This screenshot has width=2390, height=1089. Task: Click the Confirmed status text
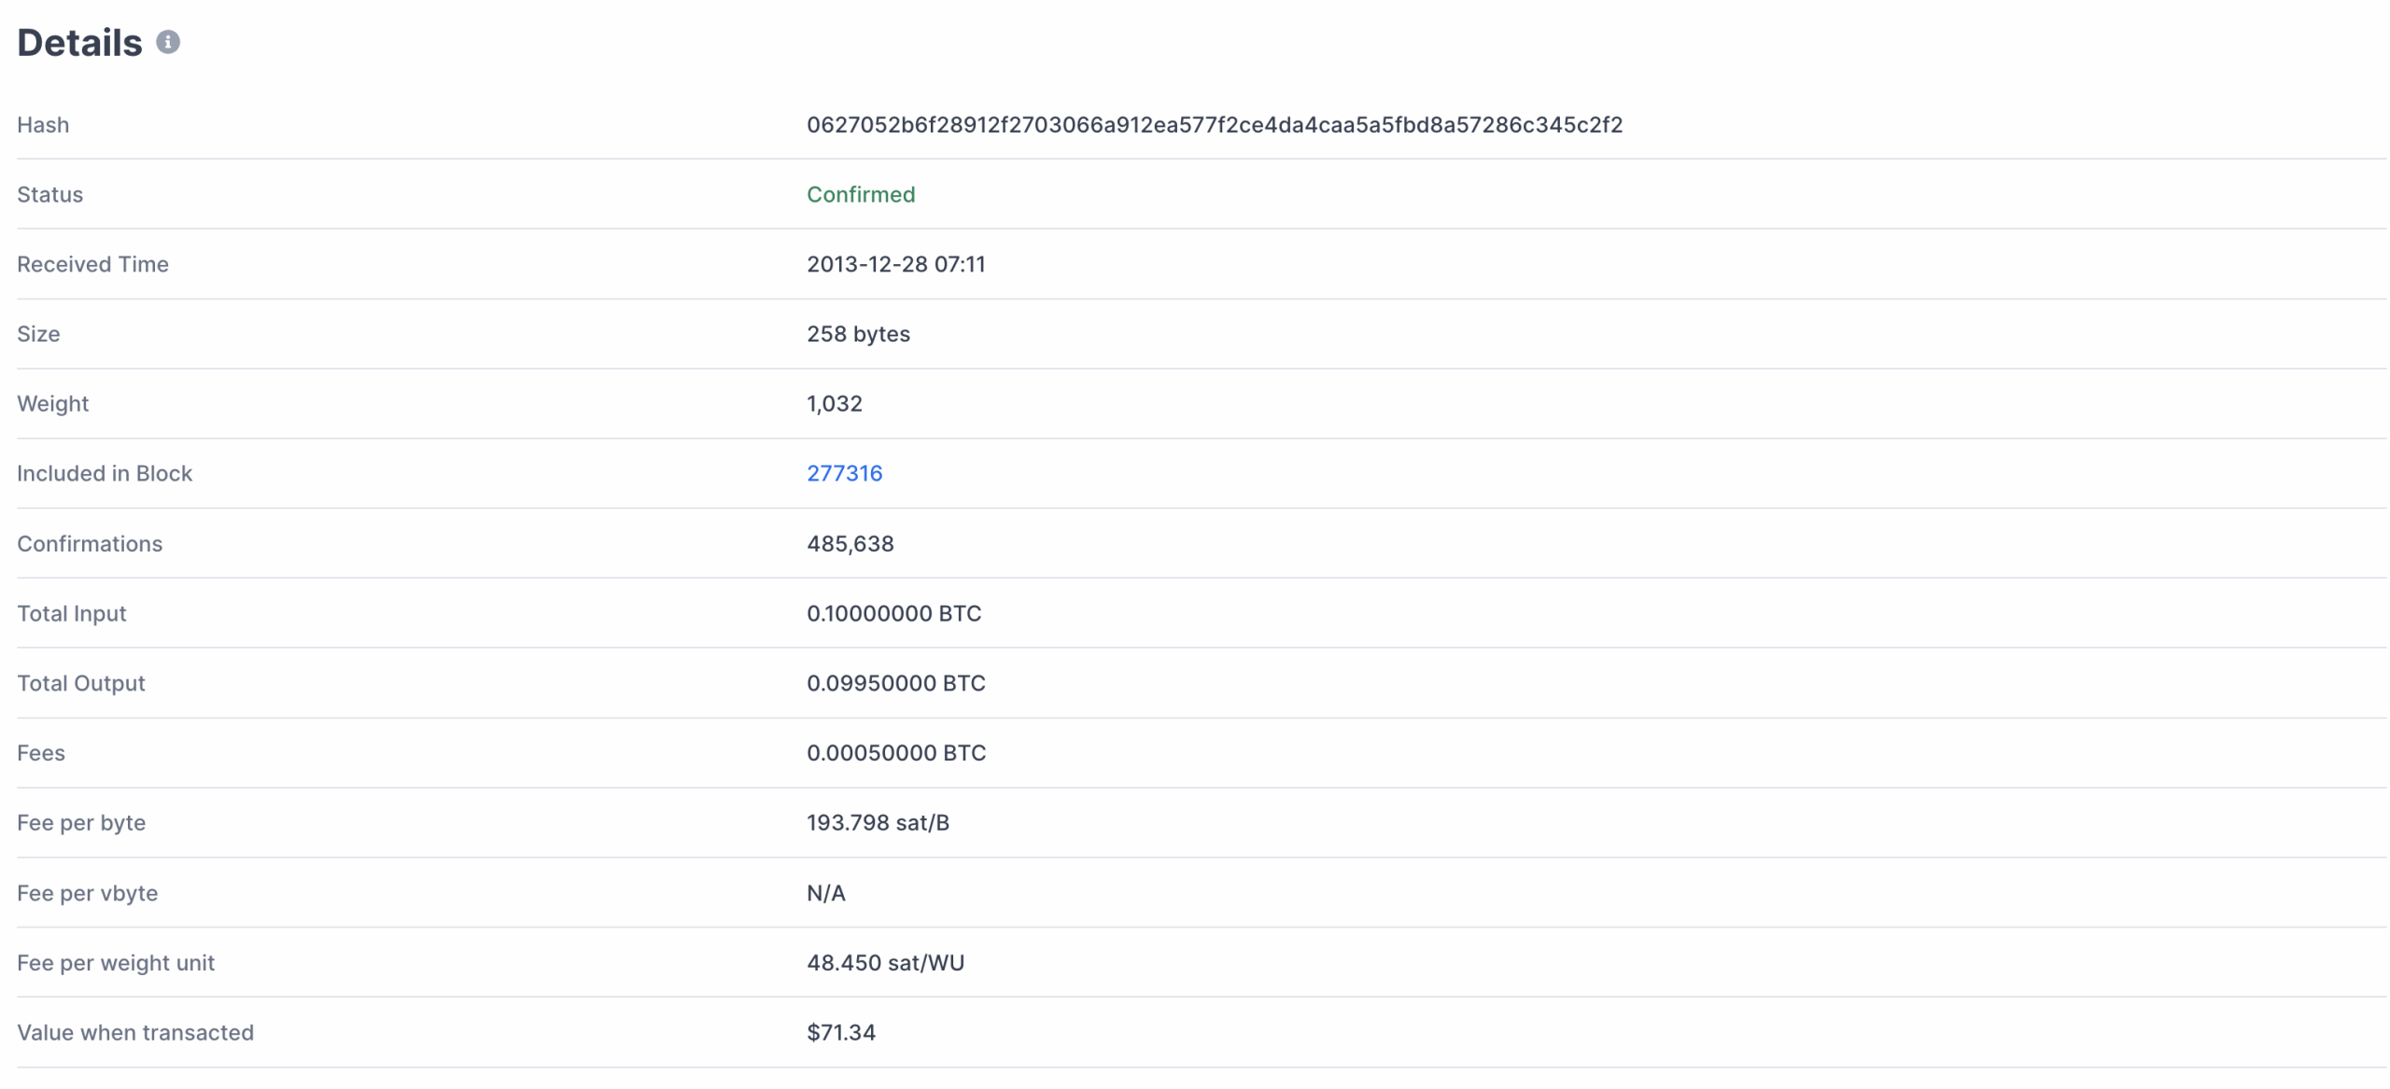click(x=861, y=194)
